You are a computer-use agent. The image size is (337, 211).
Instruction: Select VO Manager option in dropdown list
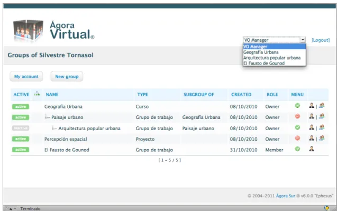(x=274, y=47)
